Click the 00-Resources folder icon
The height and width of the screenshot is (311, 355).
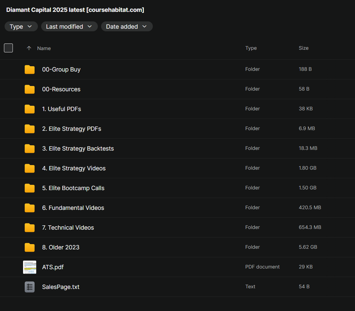coord(30,89)
